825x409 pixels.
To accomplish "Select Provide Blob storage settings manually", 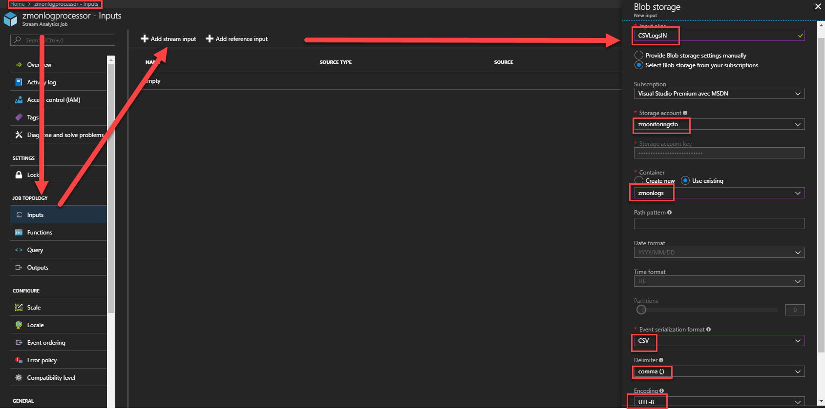I will tap(638, 55).
